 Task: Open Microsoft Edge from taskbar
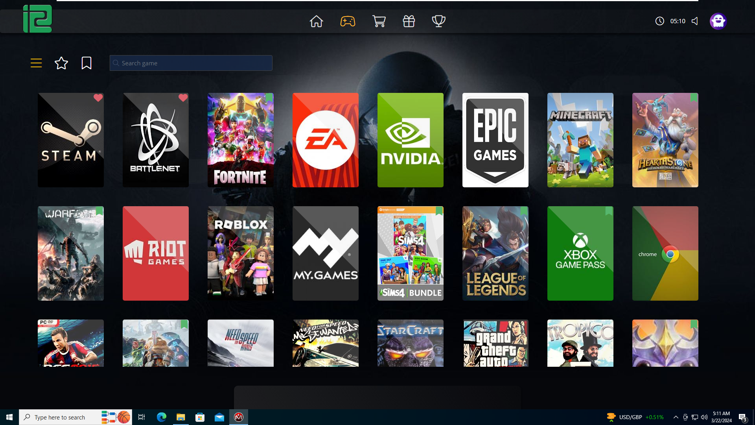[x=161, y=417]
